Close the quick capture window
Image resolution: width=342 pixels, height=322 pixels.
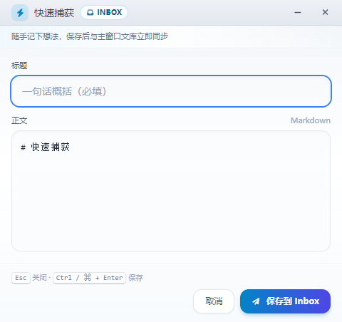click(x=325, y=12)
